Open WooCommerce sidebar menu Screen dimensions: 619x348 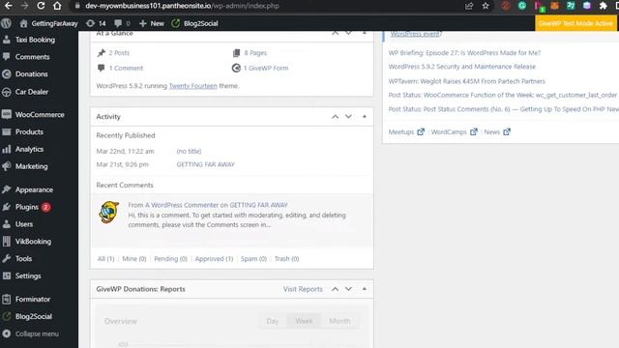(x=39, y=115)
